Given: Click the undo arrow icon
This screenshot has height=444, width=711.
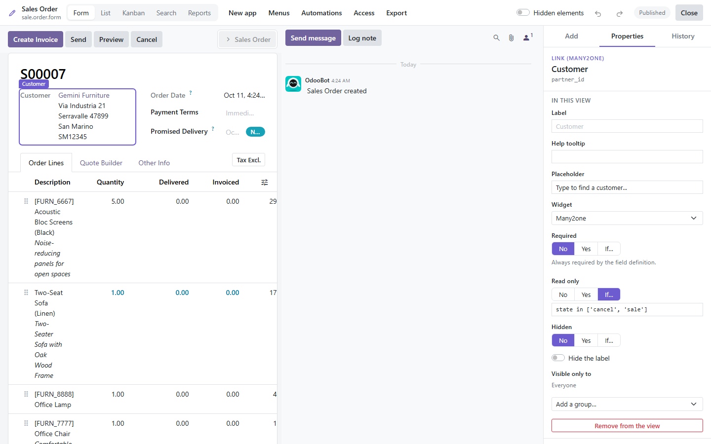Looking at the screenshot, I should pyautogui.click(x=598, y=13).
